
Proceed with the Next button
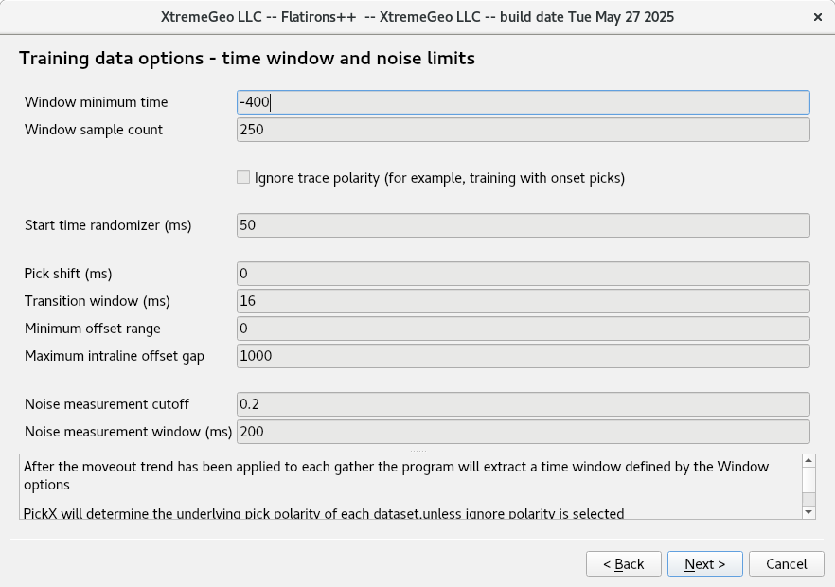pyautogui.click(x=705, y=564)
